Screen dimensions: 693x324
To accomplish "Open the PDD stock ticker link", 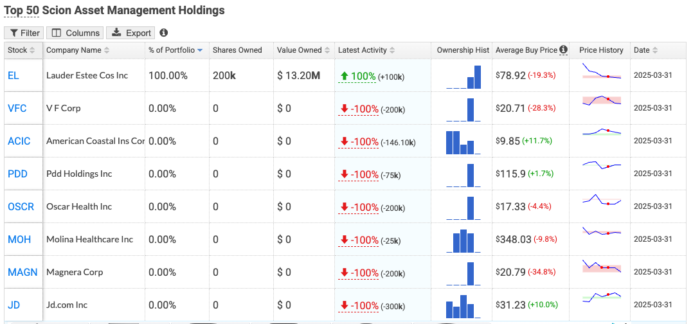I will tap(18, 174).
